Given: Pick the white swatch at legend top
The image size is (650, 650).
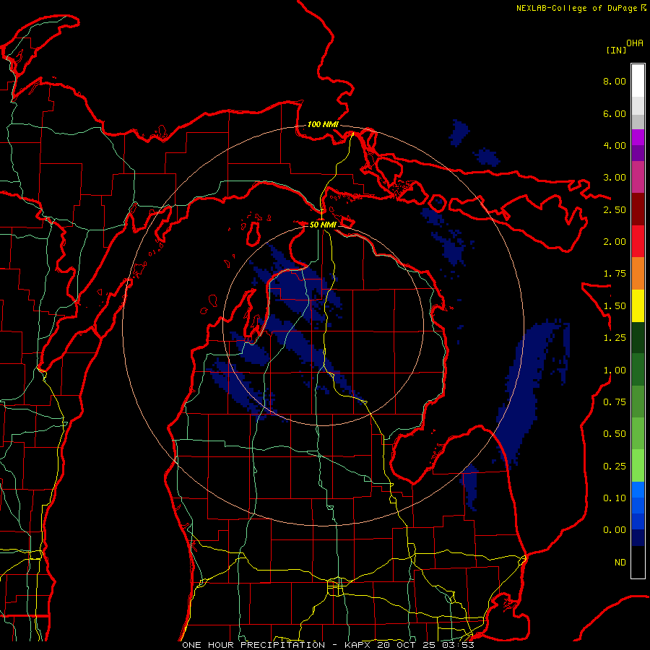Looking at the screenshot, I should coord(638,81).
